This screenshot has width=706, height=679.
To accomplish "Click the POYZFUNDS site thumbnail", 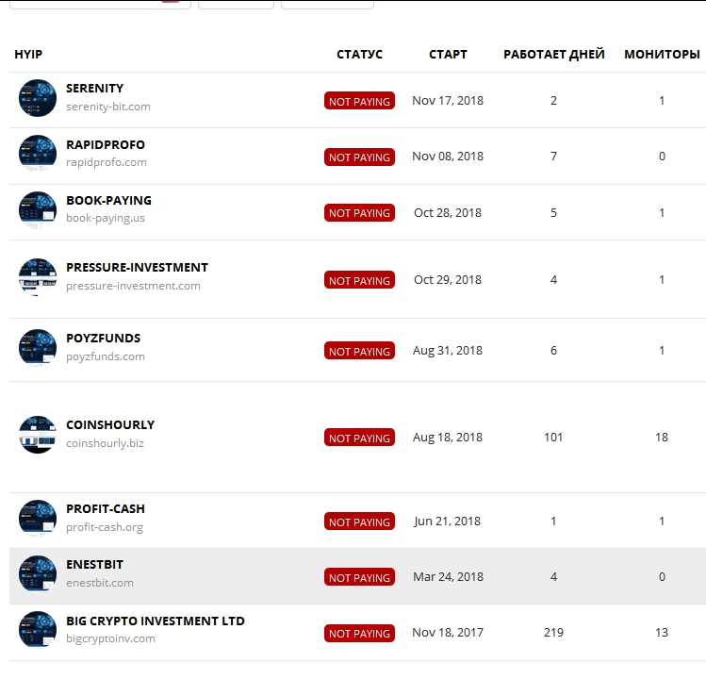I will click(x=38, y=348).
